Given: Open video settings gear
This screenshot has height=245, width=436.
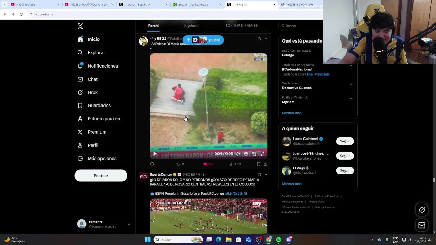Looking at the screenshot, I should 246,154.
